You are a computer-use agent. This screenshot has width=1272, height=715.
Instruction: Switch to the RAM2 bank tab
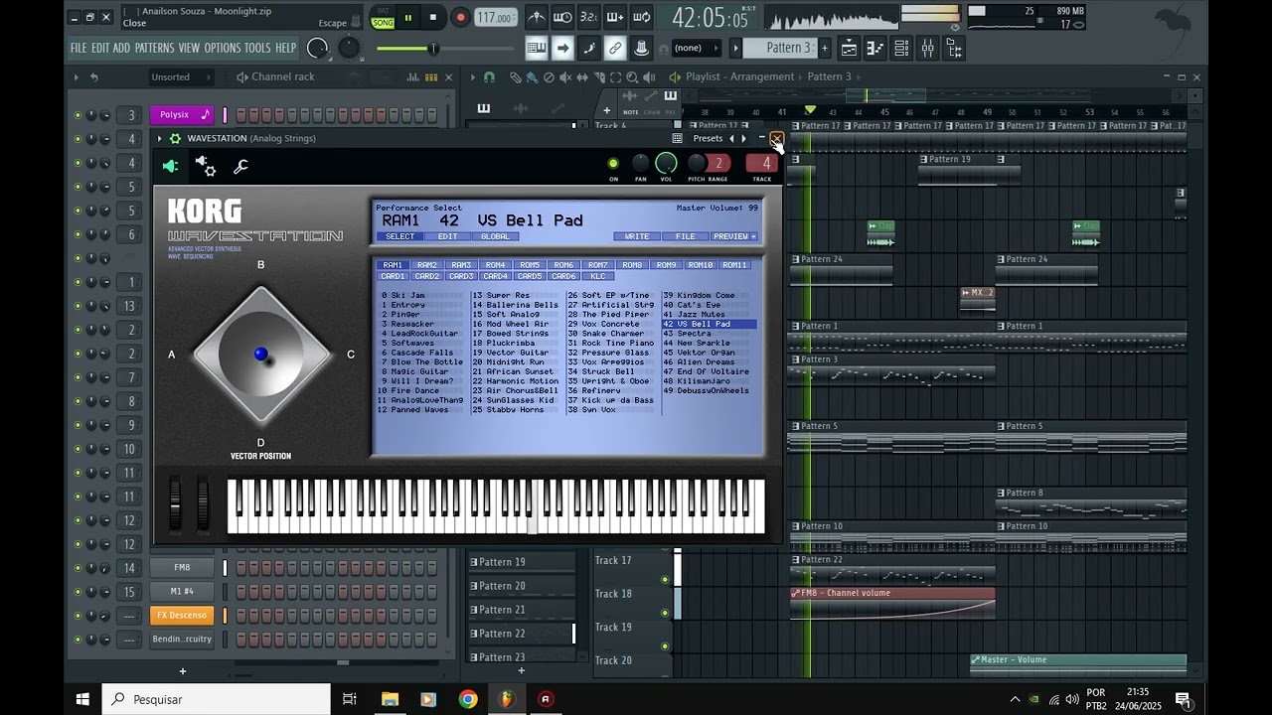[427, 265]
